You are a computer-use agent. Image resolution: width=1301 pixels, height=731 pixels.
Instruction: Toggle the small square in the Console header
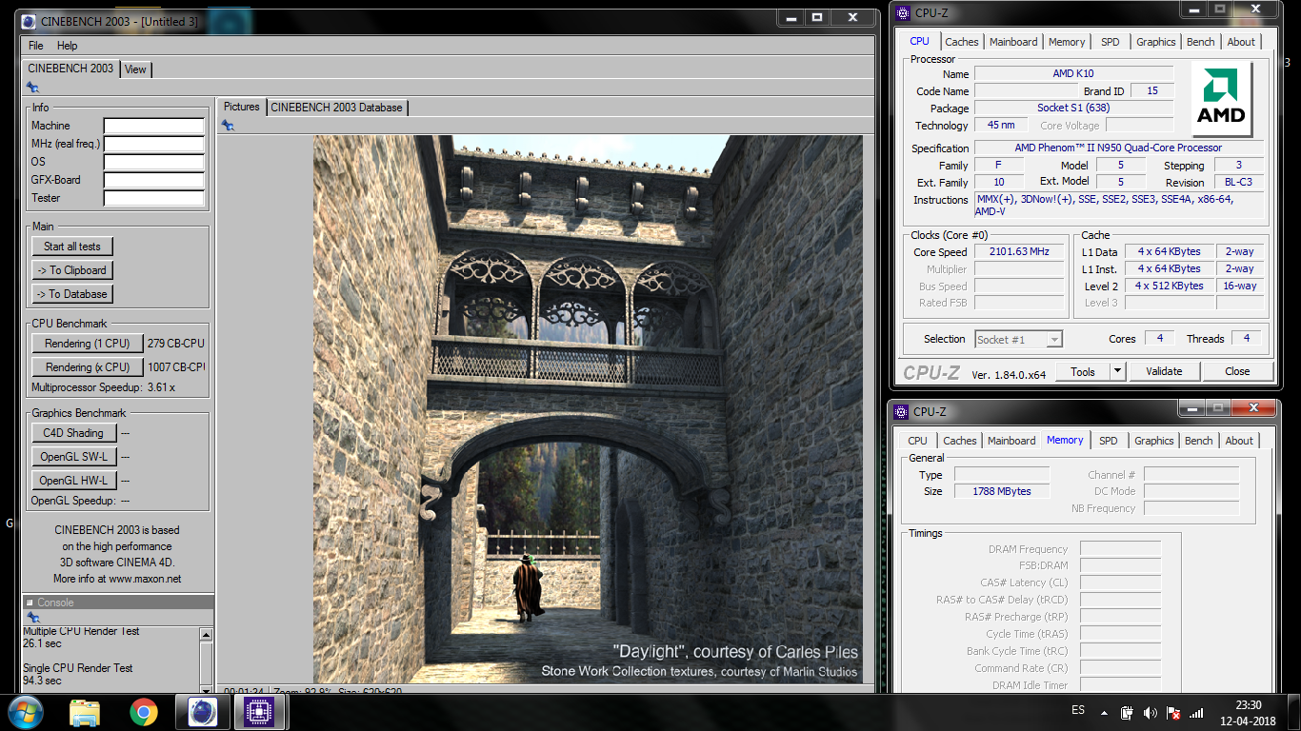pyautogui.click(x=29, y=603)
